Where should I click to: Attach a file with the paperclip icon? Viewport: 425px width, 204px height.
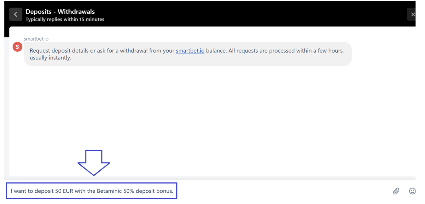pos(396,191)
